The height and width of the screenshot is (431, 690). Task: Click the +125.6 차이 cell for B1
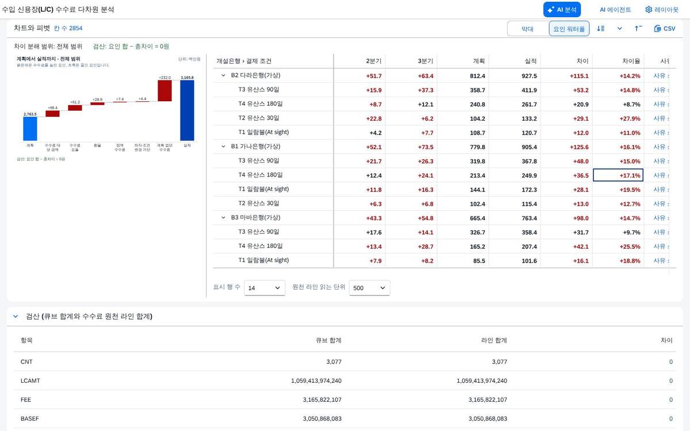(579, 147)
